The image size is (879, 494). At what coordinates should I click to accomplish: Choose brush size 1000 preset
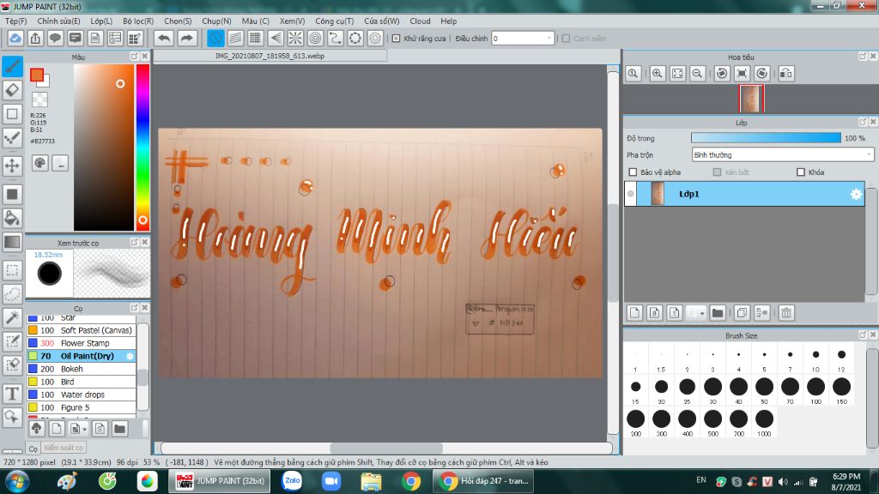764,422
